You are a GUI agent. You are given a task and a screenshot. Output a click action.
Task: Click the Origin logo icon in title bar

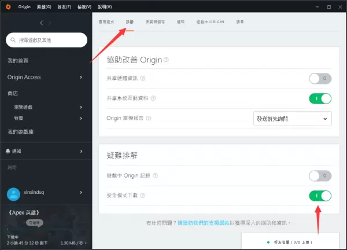pos(8,7)
